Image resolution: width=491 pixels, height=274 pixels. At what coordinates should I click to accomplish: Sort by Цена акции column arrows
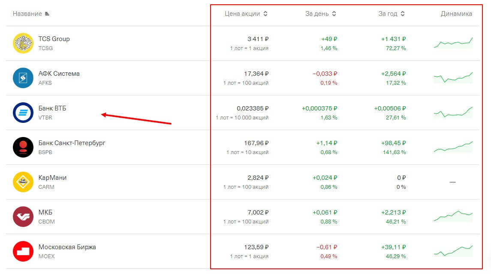coord(265,14)
